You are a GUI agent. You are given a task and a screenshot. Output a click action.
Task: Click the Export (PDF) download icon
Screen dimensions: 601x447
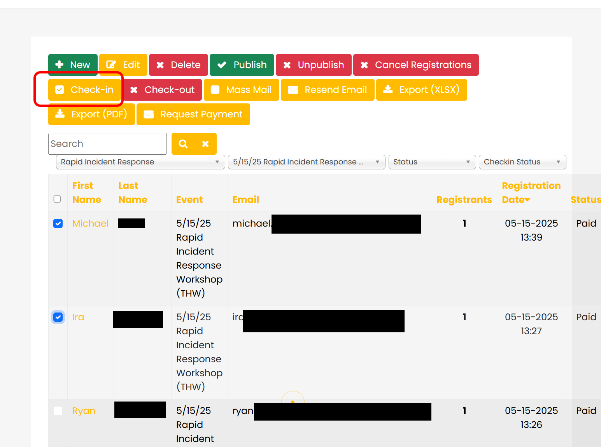(60, 114)
